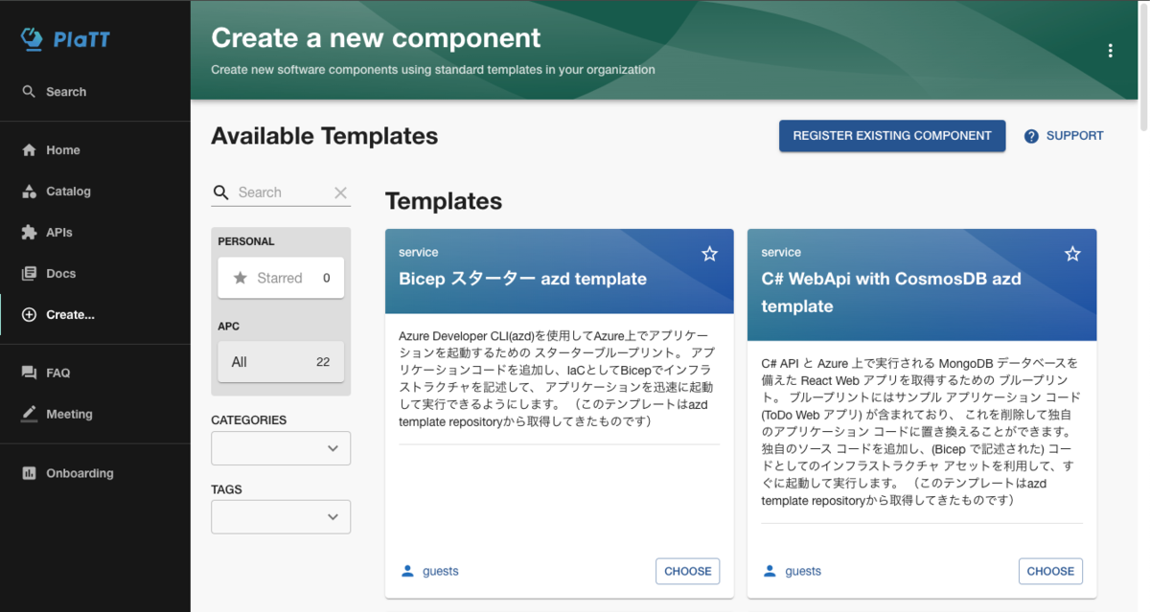1150x612 pixels.
Task: Click magnifier icon in template search field
Action: pos(221,193)
